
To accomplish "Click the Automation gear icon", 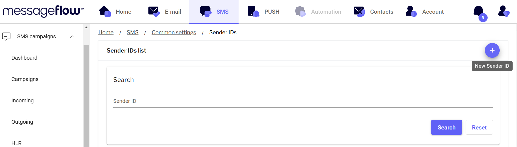I will (x=300, y=11).
